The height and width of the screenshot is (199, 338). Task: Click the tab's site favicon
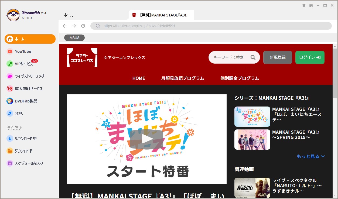coord(134,15)
